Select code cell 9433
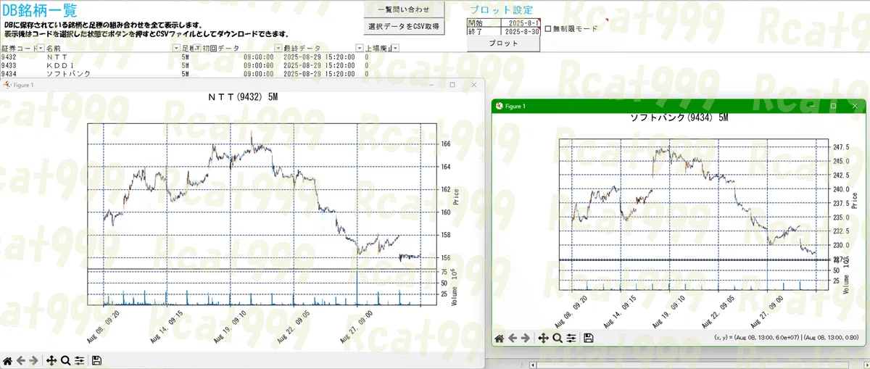The width and height of the screenshot is (870, 369). [9, 65]
